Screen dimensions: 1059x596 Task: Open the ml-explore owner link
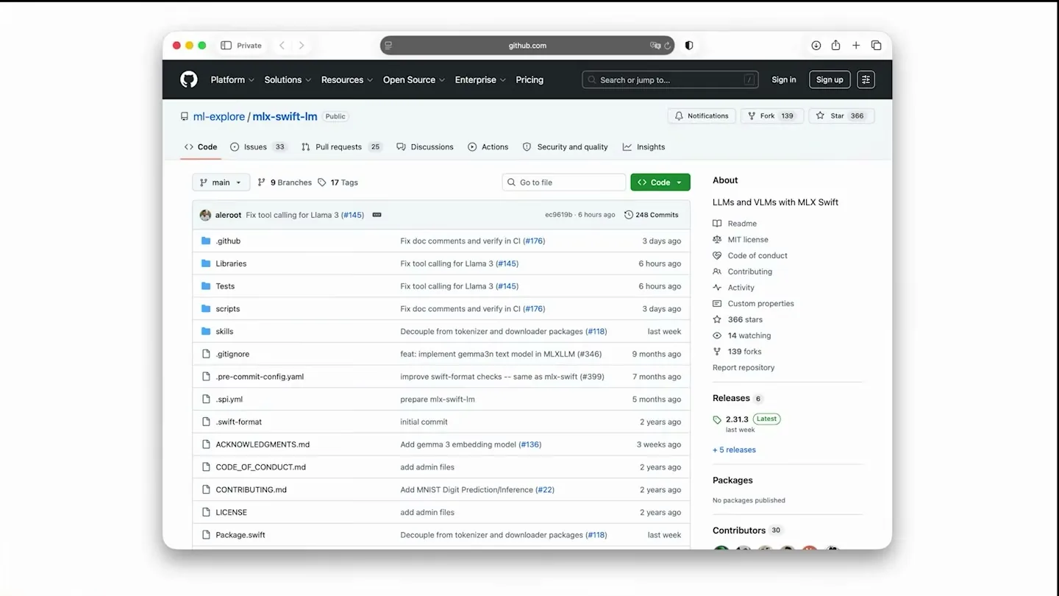pyautogui.click(x=219, y=116)
